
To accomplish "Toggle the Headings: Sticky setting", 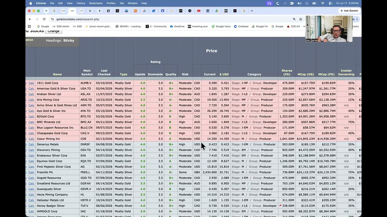I will coord(60,40).
